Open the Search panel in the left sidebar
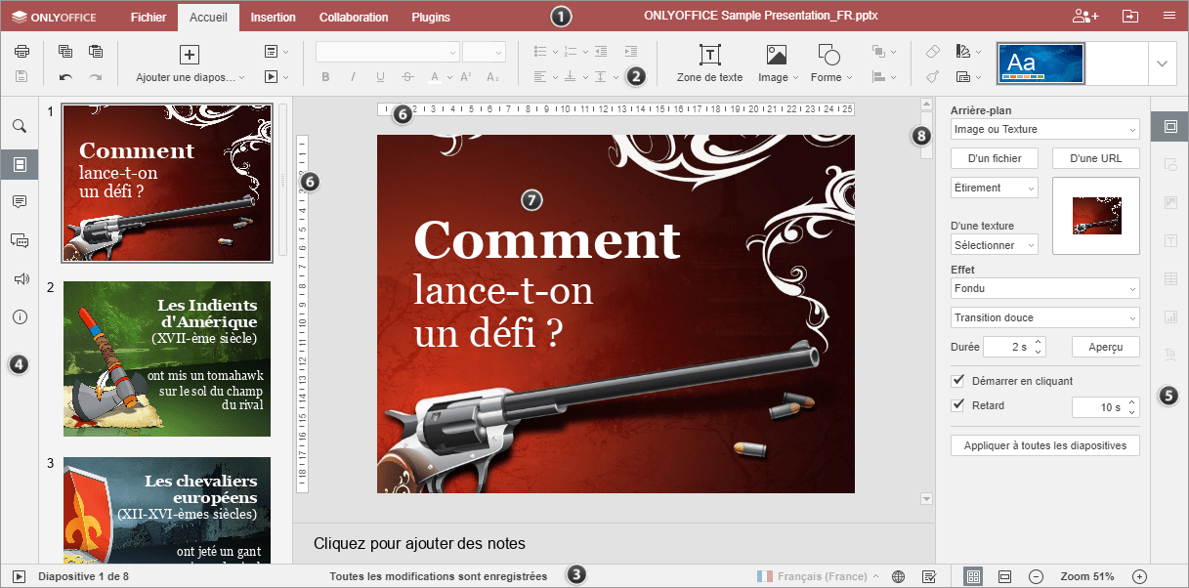 tap(20, 126)
